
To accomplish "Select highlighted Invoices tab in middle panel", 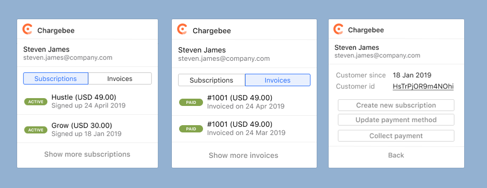I will click(x=278, y=80).
